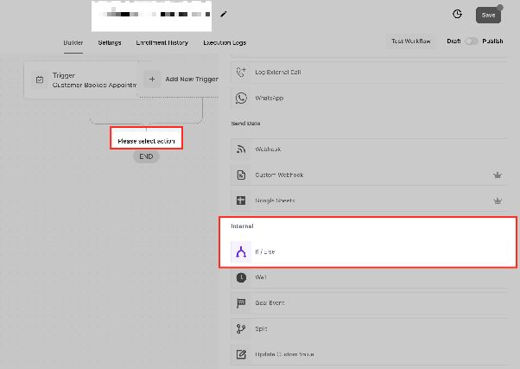Screen dimensions: 520x369
Task: Pick the Webhook feed icon
Action: tap(241, 149)
